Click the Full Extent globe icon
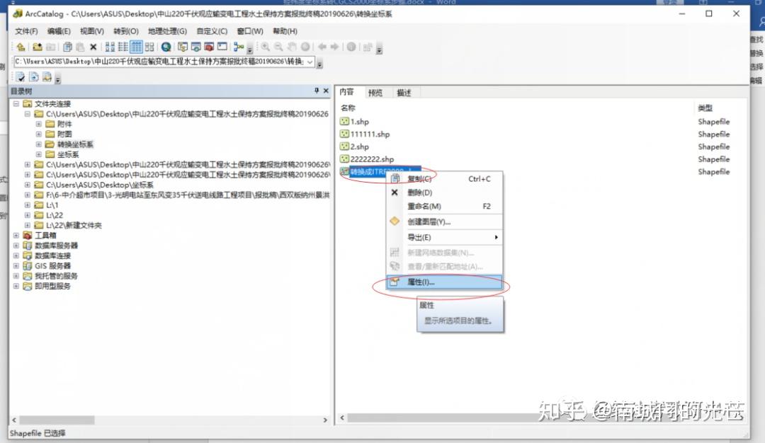The image size is (765, 443). click(x=305, y=47)
